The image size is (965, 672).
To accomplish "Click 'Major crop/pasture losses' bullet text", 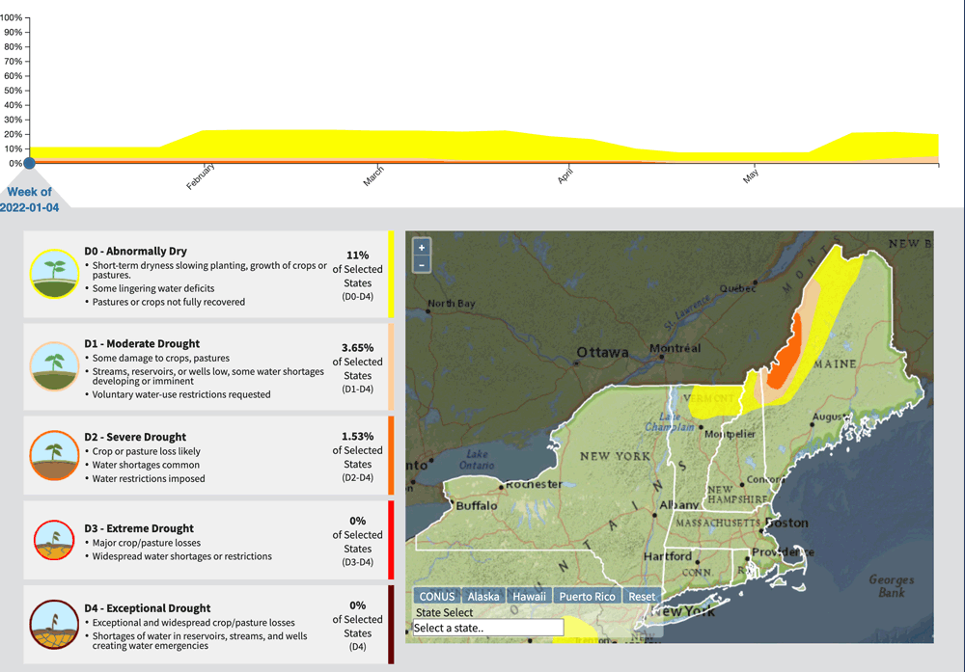I will [x=147, y=543].
